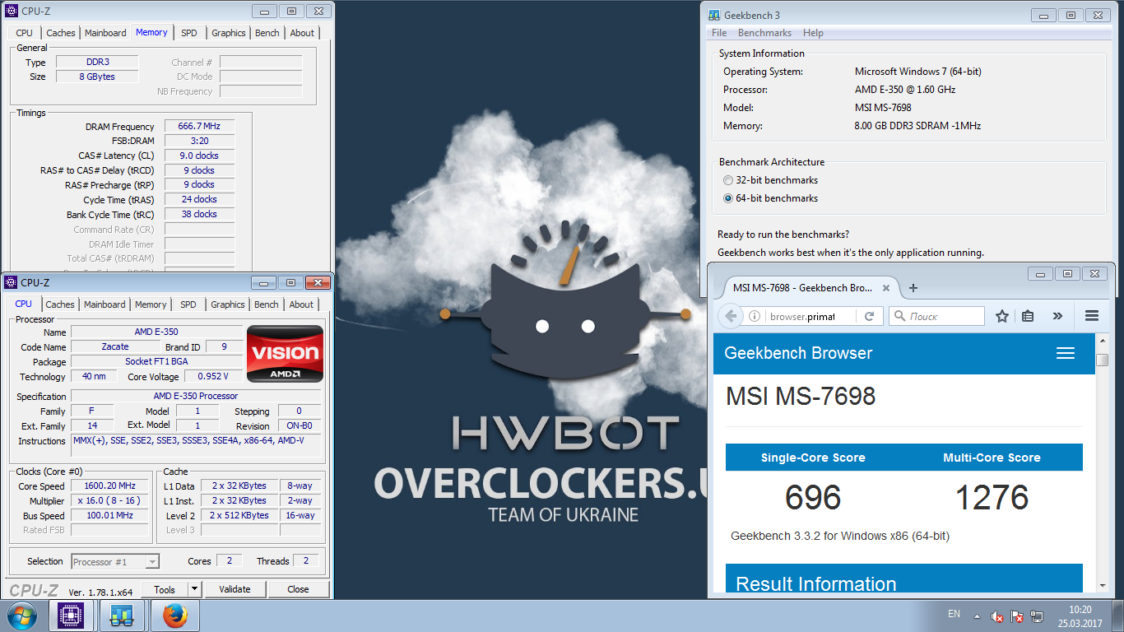Image resolution: width=1124 pixels, height=632 pixels.
Task: Click the lower CPU-Z title bar icon
Action: [12, 282]
